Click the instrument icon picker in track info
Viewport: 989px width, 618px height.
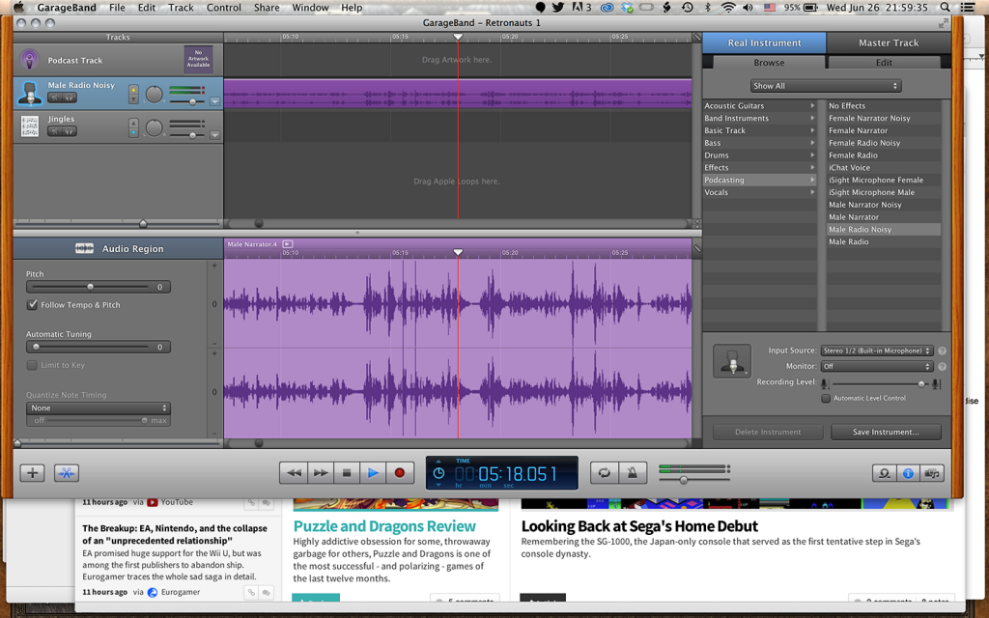(732, 361)
